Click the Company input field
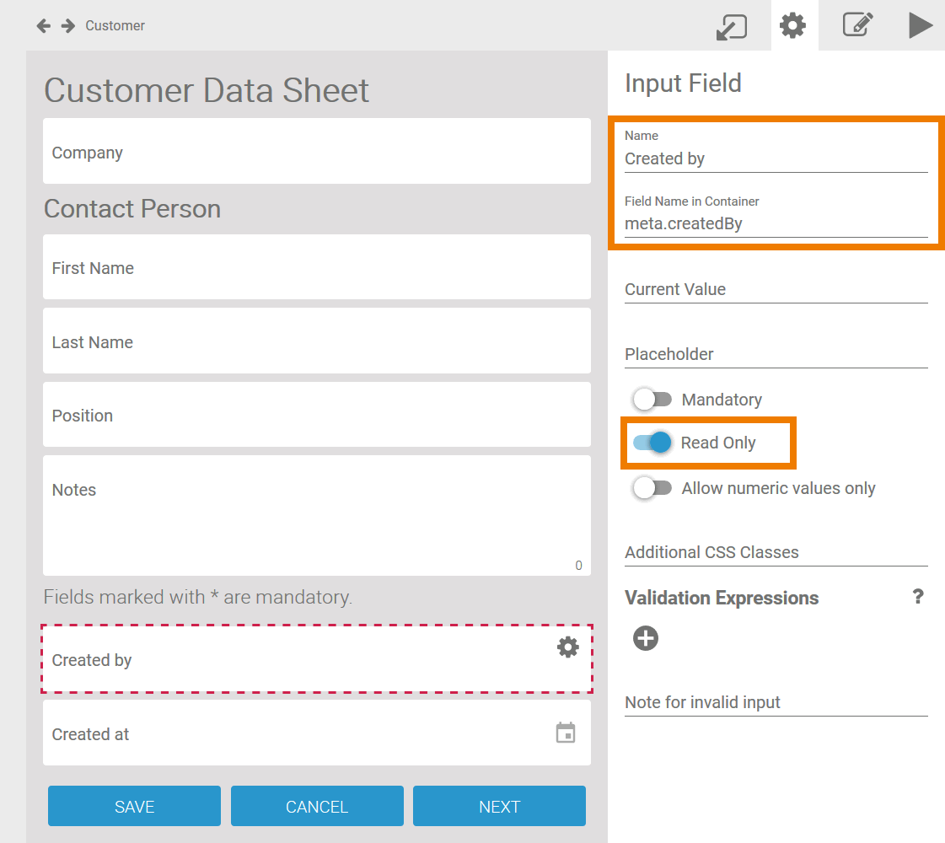This screenshot has height=843, width=945. click(x=316, y=153)
